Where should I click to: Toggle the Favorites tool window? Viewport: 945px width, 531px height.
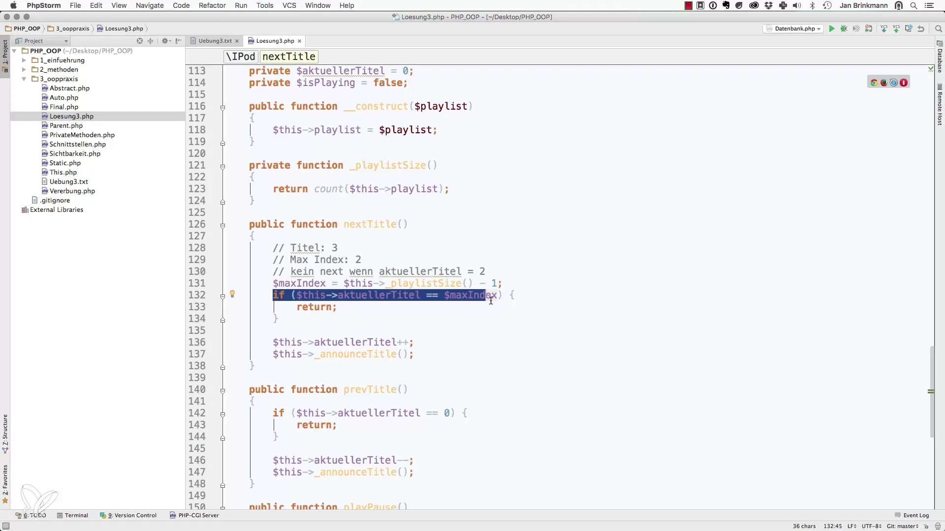coord(5,484)
